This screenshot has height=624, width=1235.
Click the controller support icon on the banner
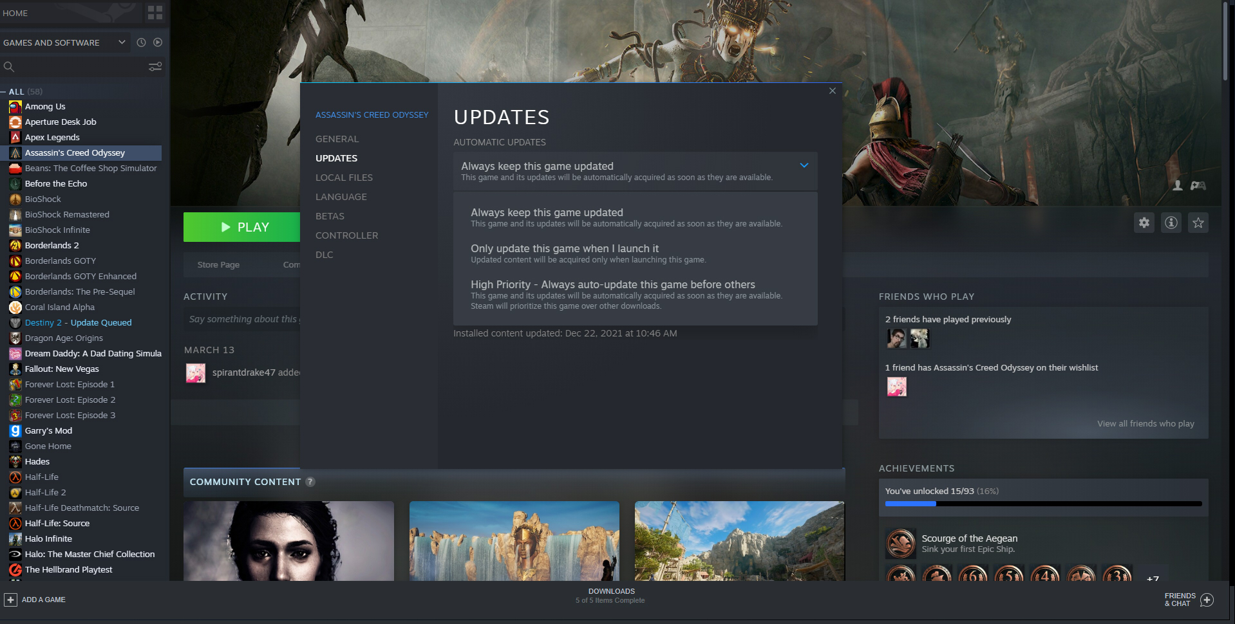point(1199,185)
